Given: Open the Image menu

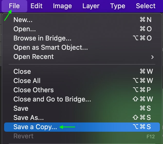Looking at the screenshot, I should [x=62, y=6].
